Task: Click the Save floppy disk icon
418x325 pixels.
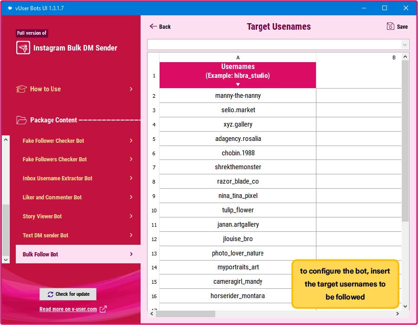Action: (x=390, y=26)
